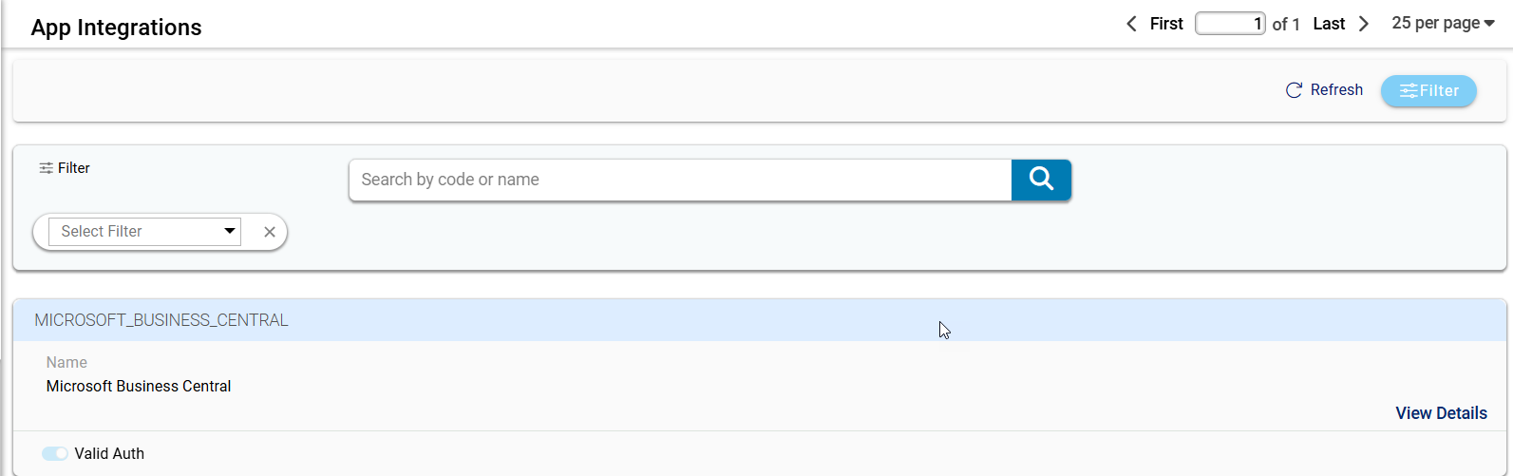This screenshot has width=1513, height=476.
Task: Open the 25 per page dropdown
Action: [1443, 23]
